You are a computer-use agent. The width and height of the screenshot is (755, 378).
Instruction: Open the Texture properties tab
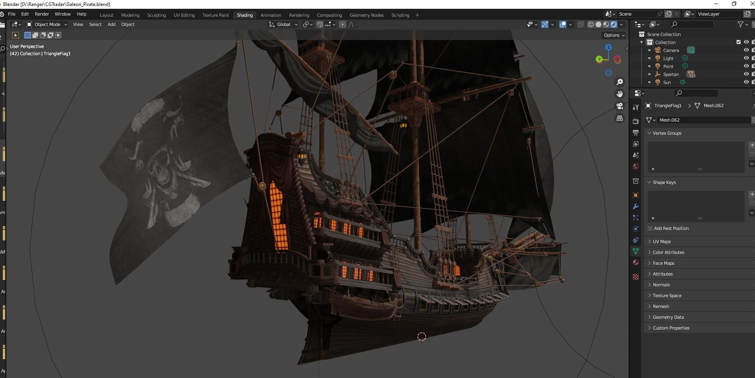636,277
